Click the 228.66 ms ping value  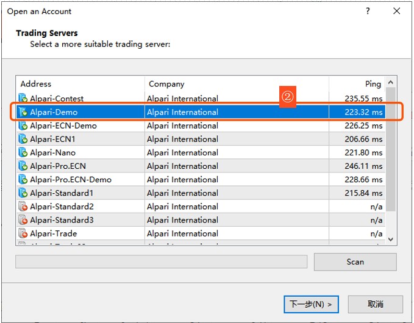point(363,179)
